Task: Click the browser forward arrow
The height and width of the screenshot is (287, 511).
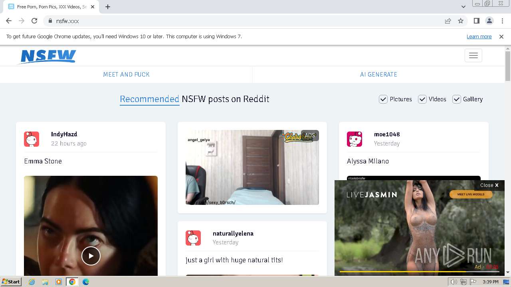Action: click(x=22, y=21)
